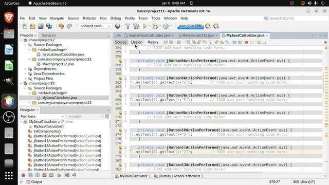Click the Find Selection magnifier icon in editor toolbar

188,42
